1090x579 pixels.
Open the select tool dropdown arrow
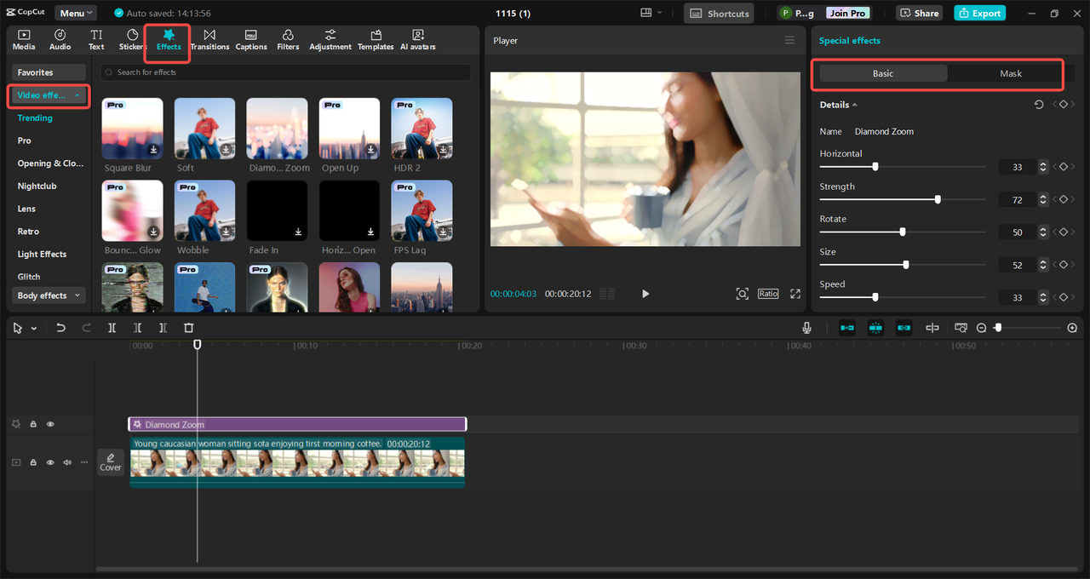[34, 329]
